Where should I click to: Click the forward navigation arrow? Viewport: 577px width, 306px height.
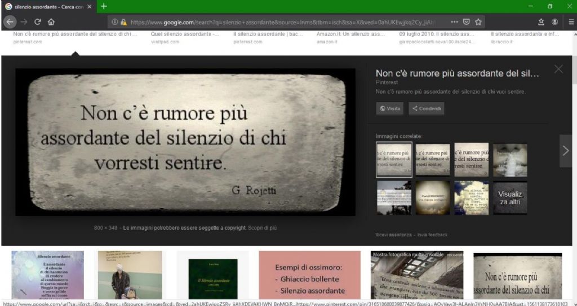pyautogui.click(x=24, y=22)
